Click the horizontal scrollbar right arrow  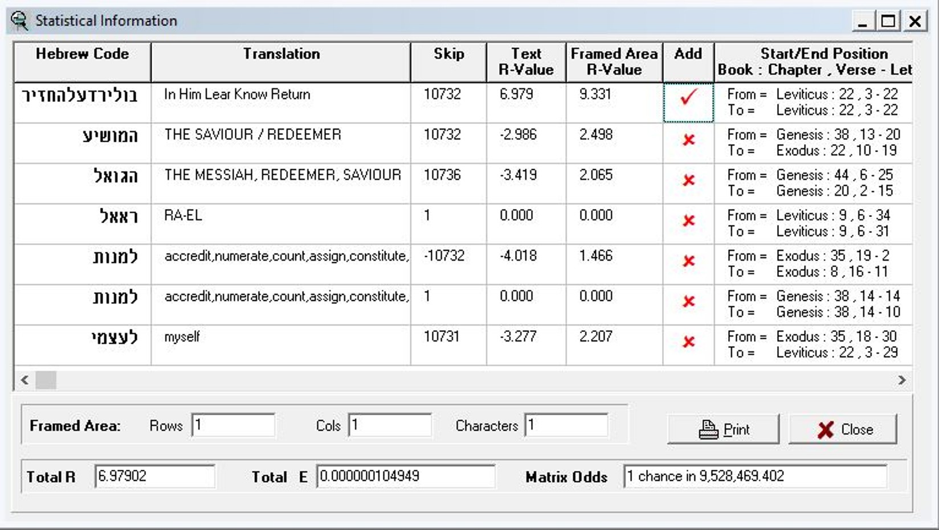902,380
